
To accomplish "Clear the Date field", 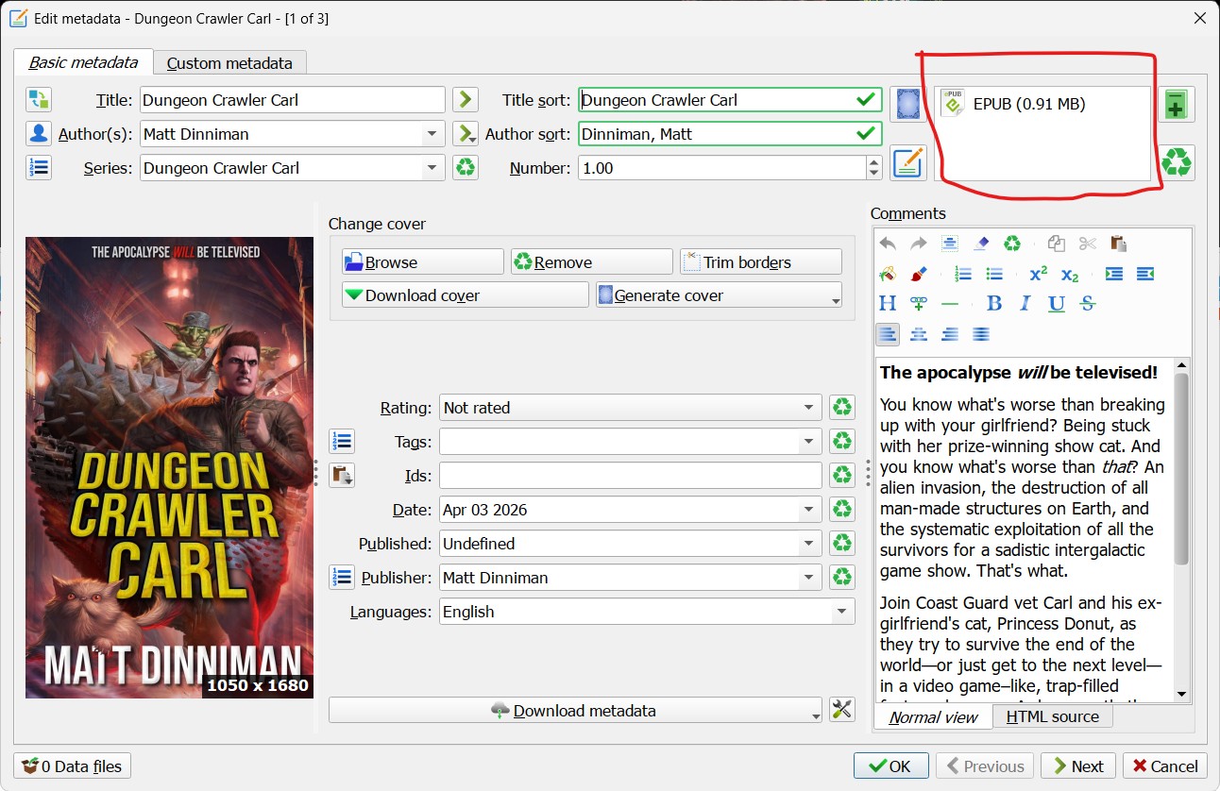I will point(841,510).
